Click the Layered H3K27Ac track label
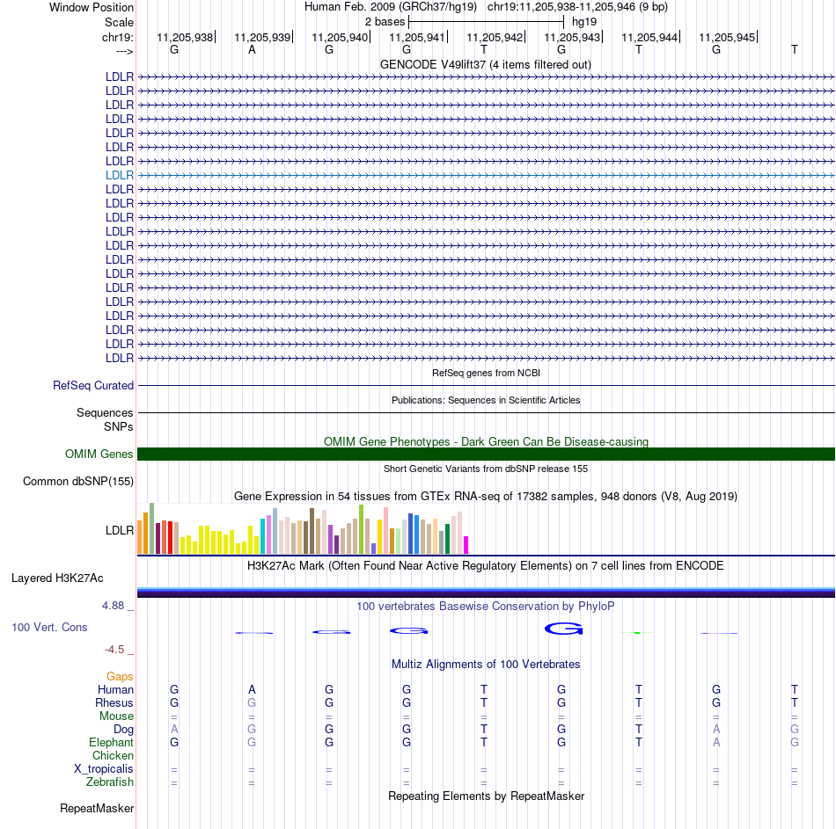This screenshot has width=836, height=829. (x=57, y=578)
